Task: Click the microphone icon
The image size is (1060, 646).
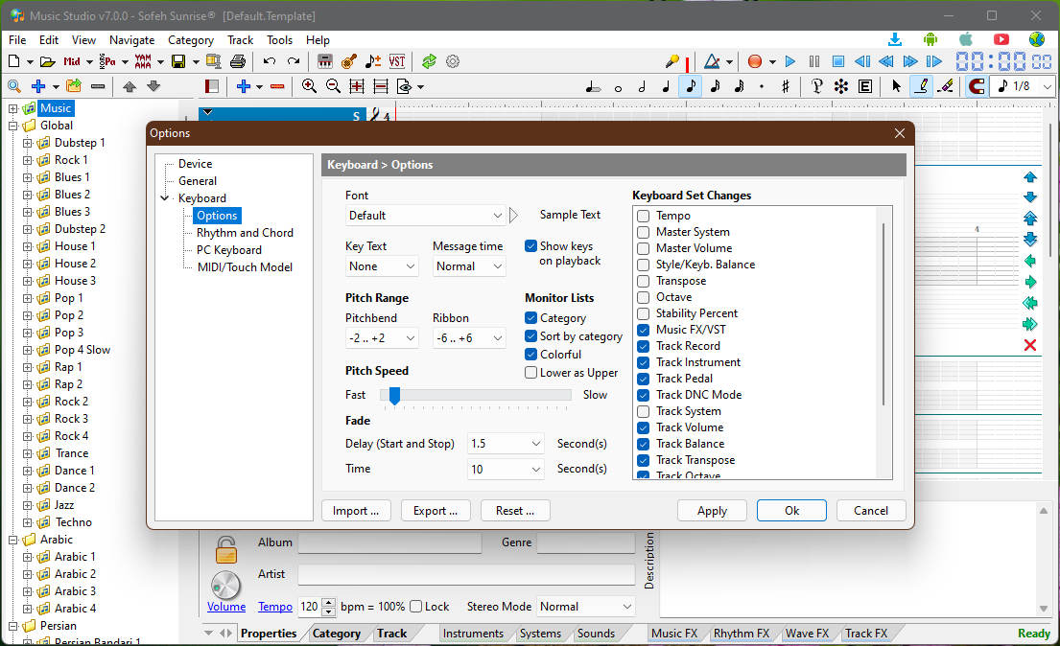Action: coord(672,61)
